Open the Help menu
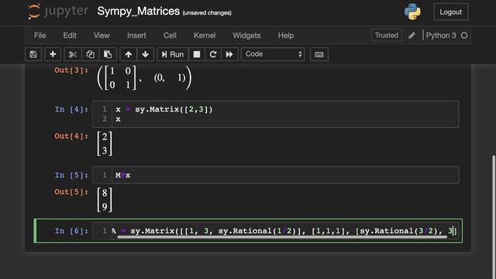The image size is (496, 279). pyautogui.click(x=286, y=36)
